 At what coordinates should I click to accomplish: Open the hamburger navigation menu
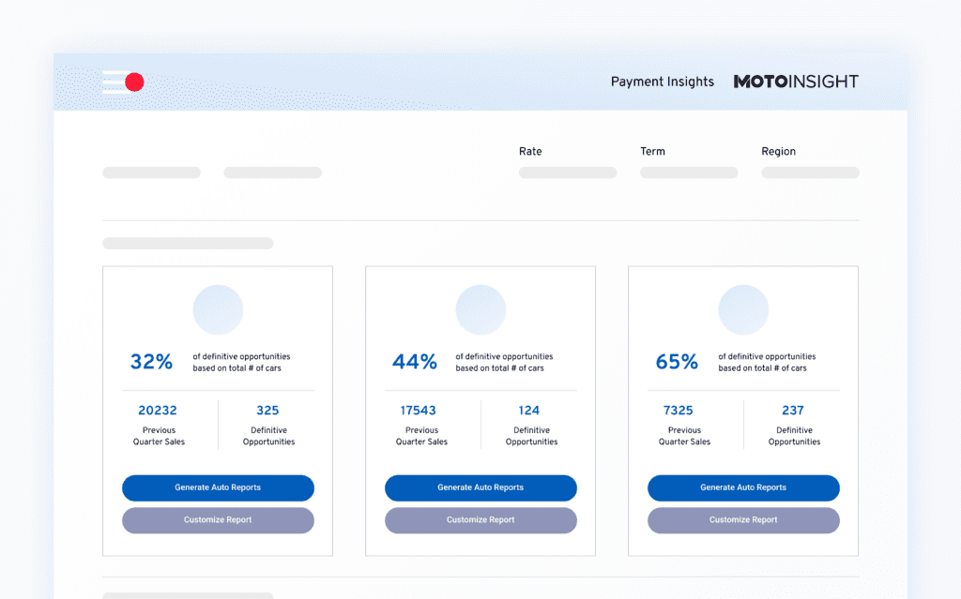116,82
